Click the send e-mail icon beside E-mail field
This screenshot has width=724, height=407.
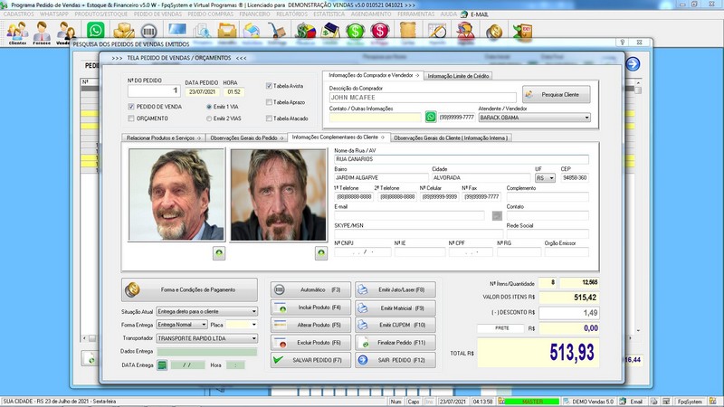coord(497,215)
